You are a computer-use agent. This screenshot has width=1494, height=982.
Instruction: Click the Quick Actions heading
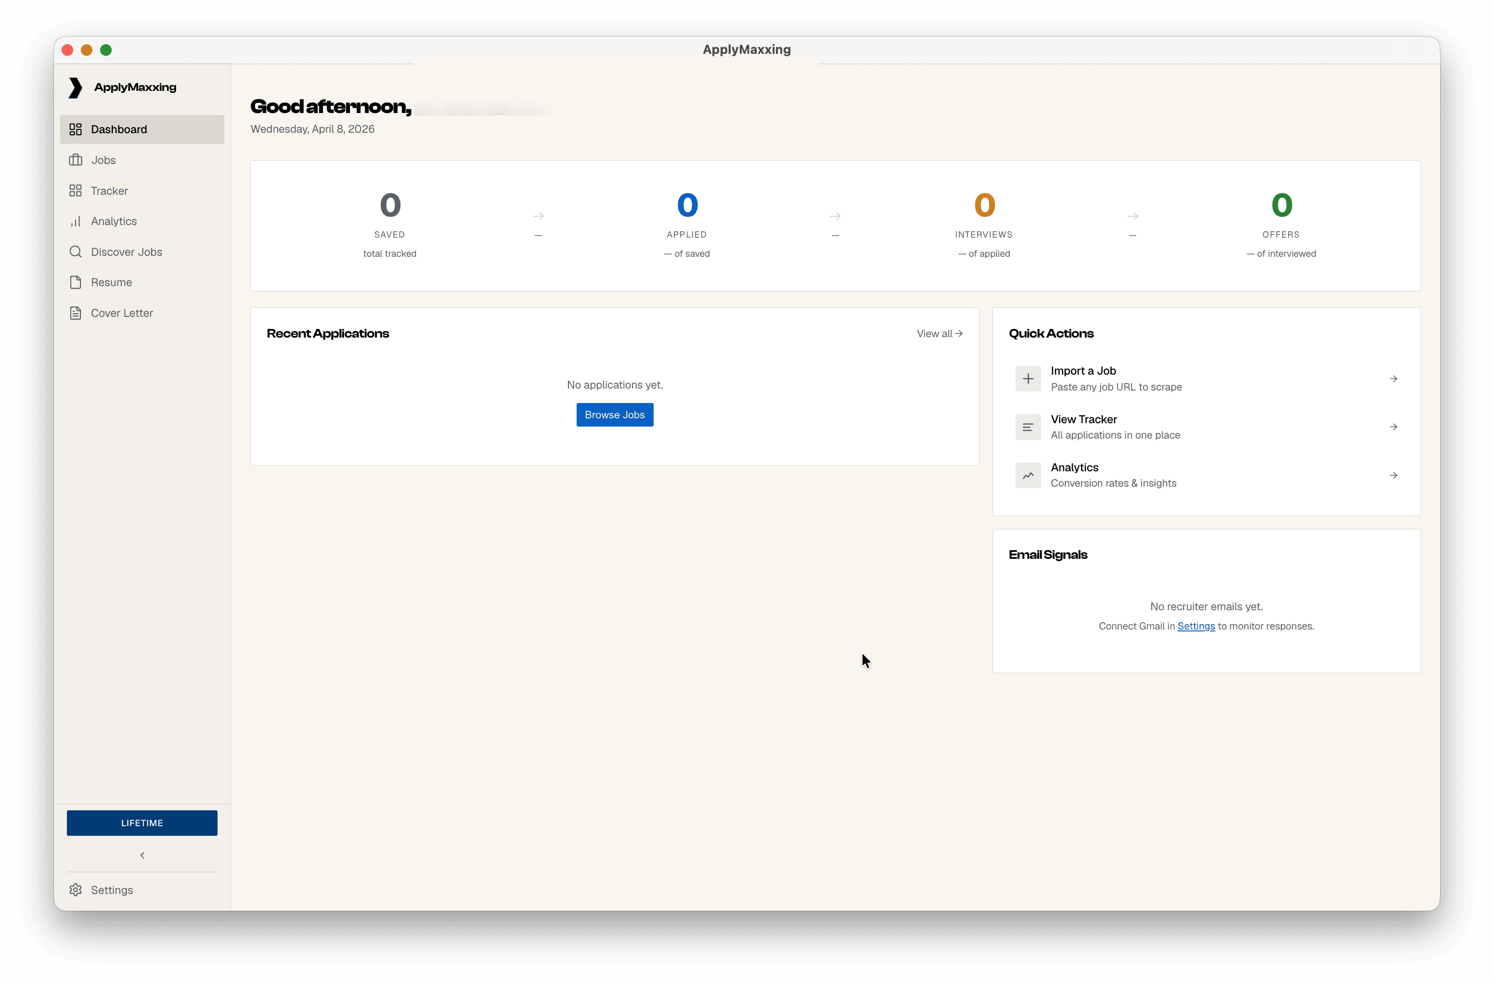tap(1051, 334)
